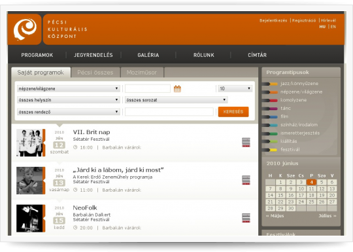Screen dimensions: 353x252
Task: Select day 30 in the June calendar
Action: coord(291,208)
